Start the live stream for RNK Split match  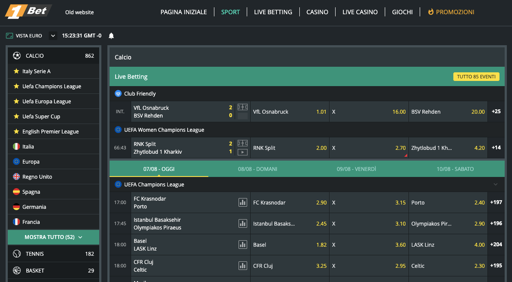pos(242,151)
